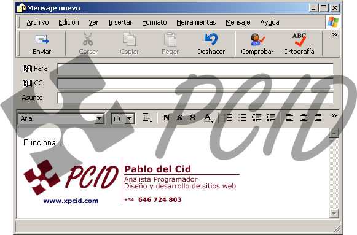Open the address book next to Para
Image resolution: width=357 pixels, height=235 pixels.
[x=27, y=68]
